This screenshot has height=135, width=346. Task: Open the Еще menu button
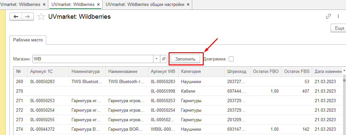tap(339, 28)
